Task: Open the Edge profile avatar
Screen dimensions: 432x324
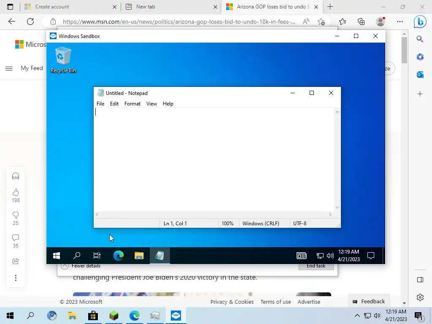Action: click(381, 22)
